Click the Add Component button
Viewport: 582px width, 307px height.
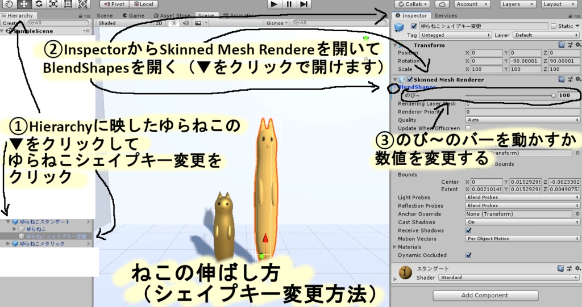pyautogui.click(x=485, y=296)
